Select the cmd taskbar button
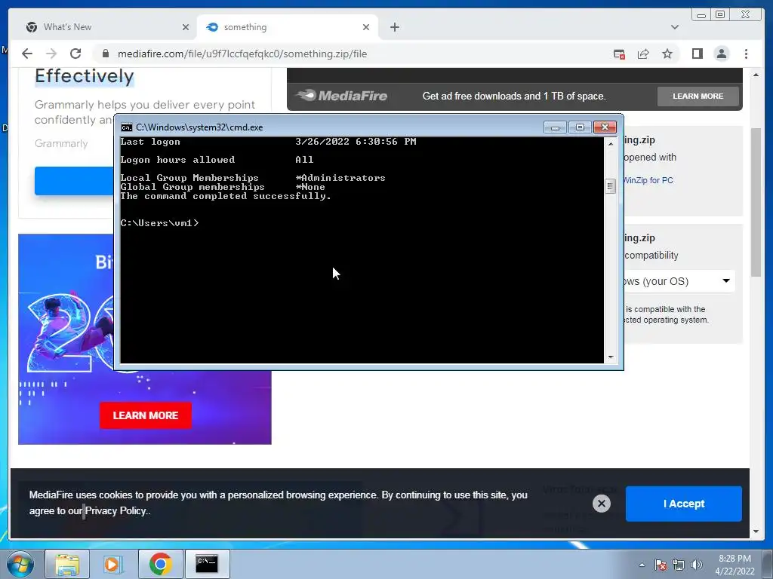Image resolution: width=773 pixels, height=579 pixels. [207, 564]
